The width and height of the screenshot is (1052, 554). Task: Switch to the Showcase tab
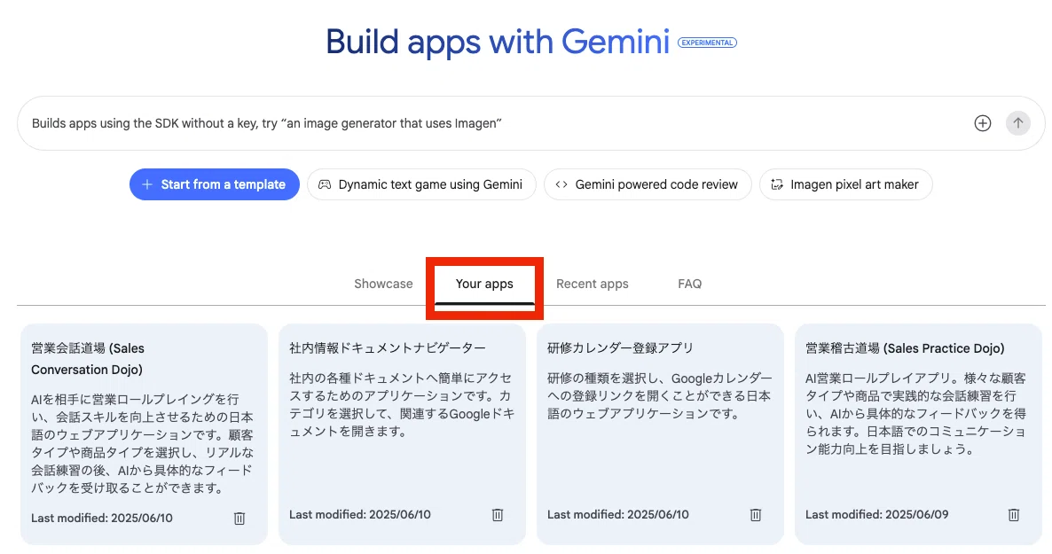click(x=383, y=284)
